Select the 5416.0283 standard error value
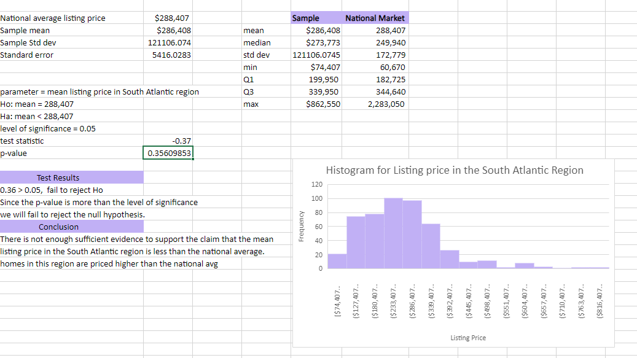This screenshot has height=358, width=637. (168, 55)
